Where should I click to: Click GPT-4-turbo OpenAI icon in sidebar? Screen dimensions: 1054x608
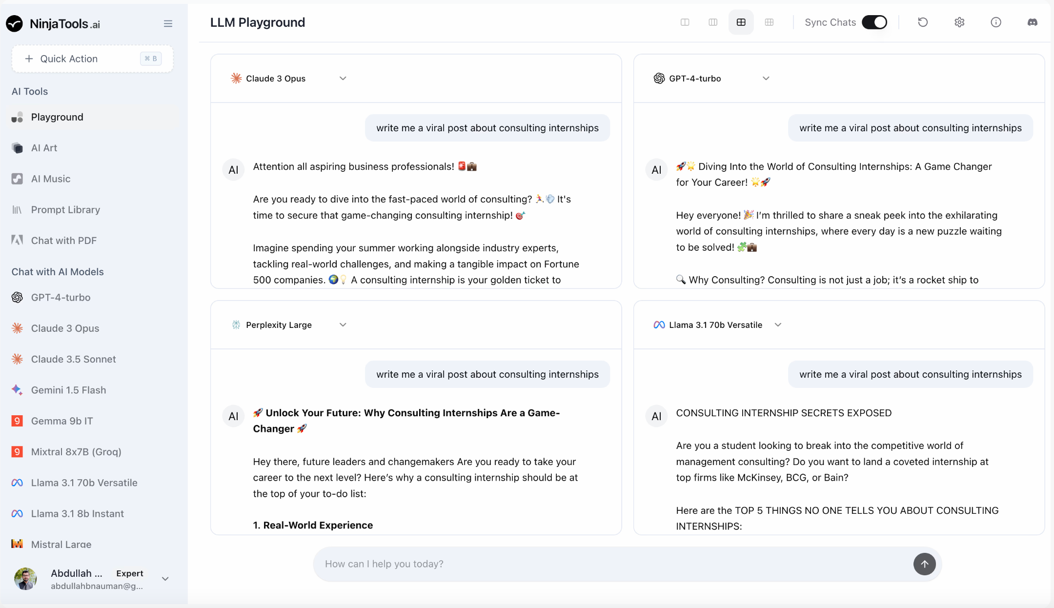(x=18, y=297)
